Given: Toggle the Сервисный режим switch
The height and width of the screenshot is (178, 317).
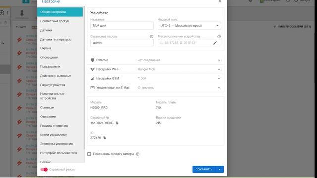Looking at the screenshot, I should tap(44, 169).
